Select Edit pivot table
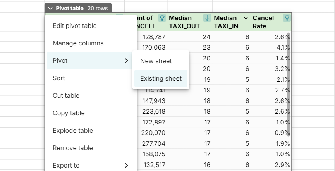Image resolution: width=335 pixels, height=171 pixels. click(75, 26)
